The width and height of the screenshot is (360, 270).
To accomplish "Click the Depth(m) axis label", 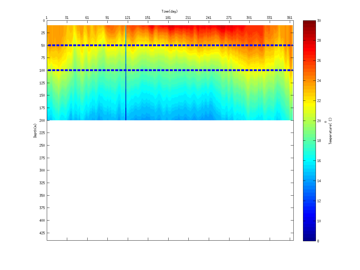I will tap(35, 130).
